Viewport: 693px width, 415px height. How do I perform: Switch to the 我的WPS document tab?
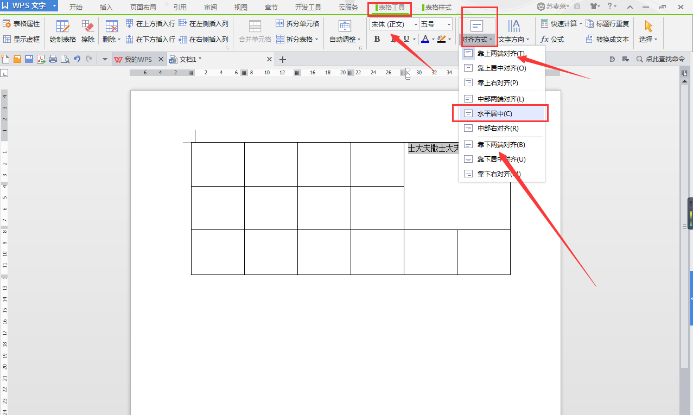[138, 59]
